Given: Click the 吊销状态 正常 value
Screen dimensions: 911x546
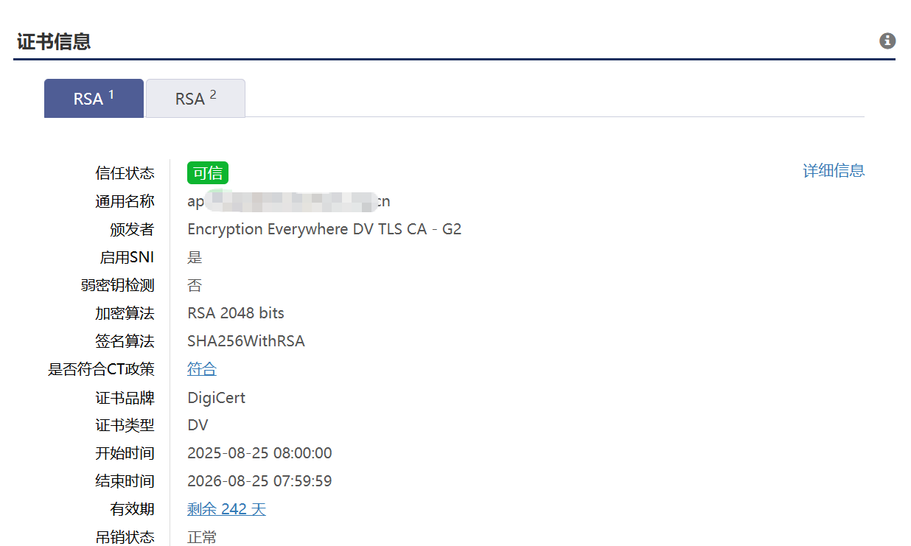Looking at the screenshot, I should 202,537.
